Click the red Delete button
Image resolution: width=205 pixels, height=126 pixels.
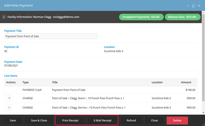tap(177, 121)
